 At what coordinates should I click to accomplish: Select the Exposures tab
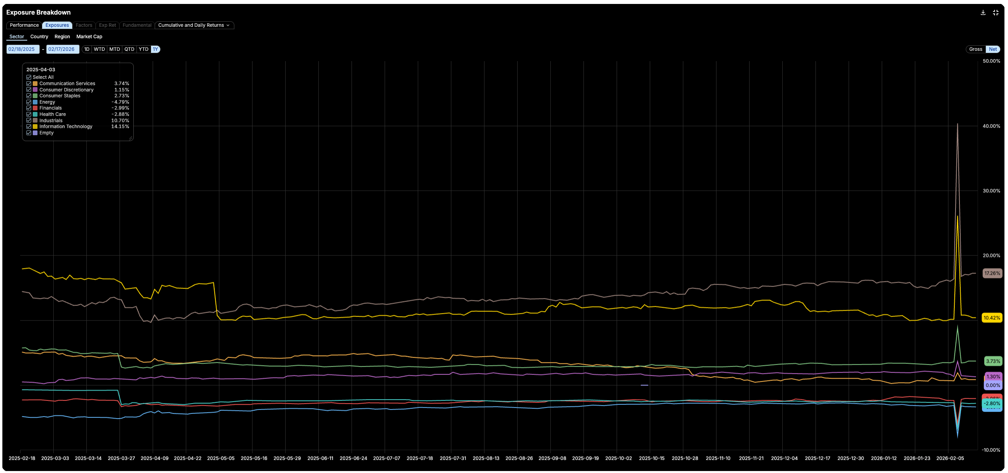[57, 25]
